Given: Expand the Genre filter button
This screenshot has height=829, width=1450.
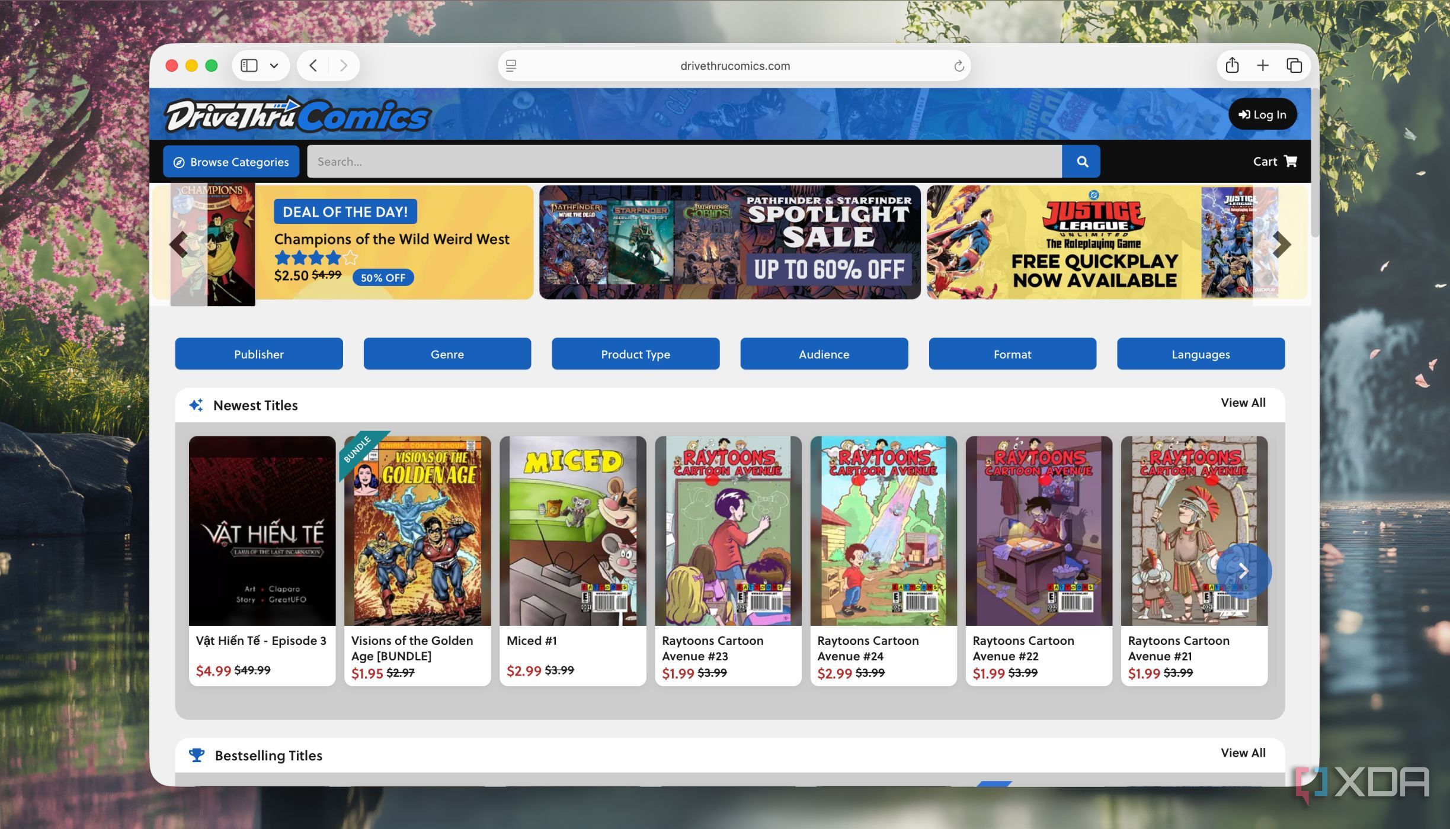Looking at the screenshot, I should tap(447, 354).
